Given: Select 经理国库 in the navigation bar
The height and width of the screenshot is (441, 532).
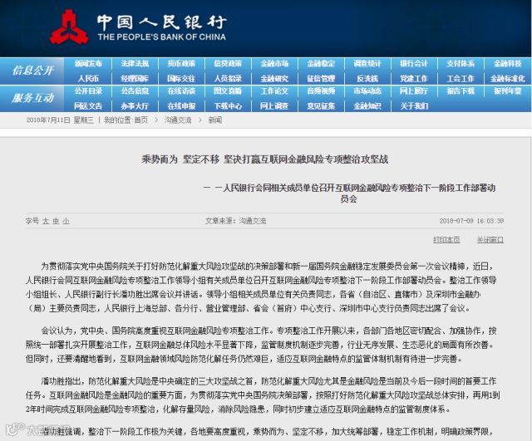Looking at the screenshot, I should tap(135, 79).
